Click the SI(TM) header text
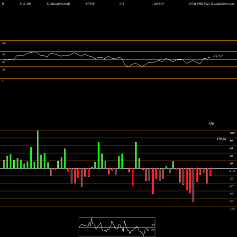The width and height of the screenshot is (237, 237). (90, 4)
